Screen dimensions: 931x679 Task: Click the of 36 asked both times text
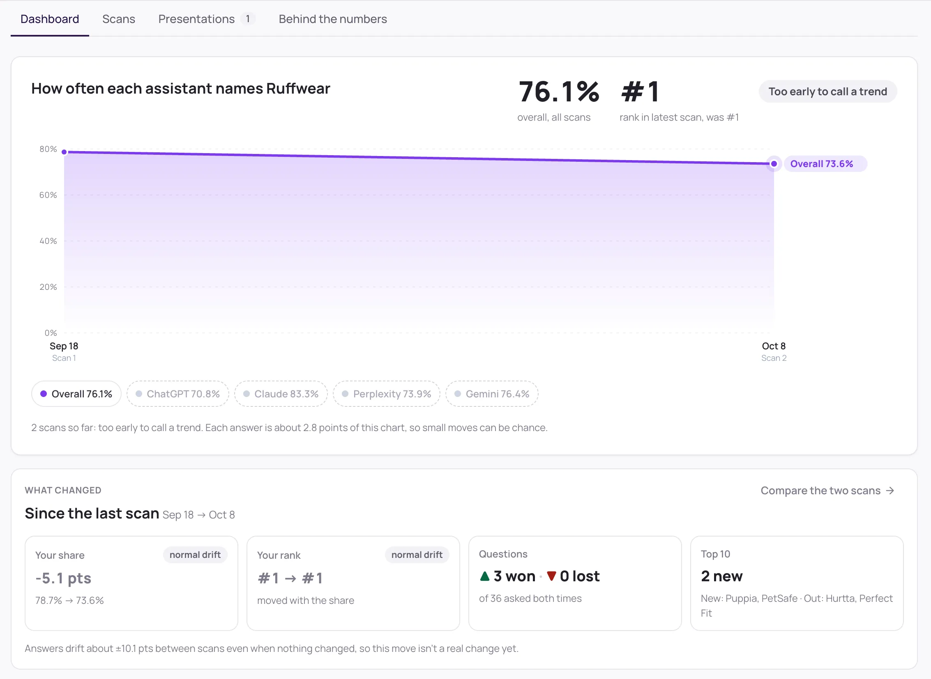point(530,598)
